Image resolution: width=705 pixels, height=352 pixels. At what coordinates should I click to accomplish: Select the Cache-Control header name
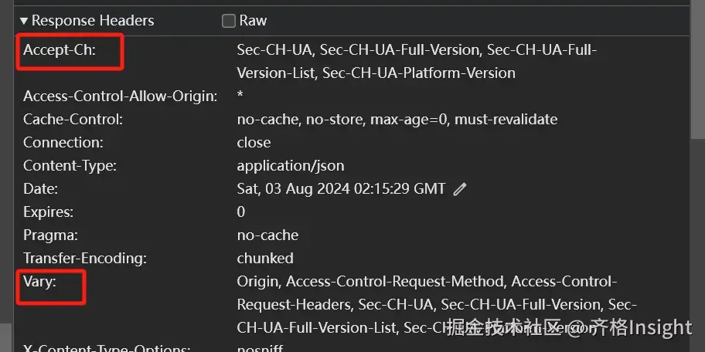[x=73, y=120]
